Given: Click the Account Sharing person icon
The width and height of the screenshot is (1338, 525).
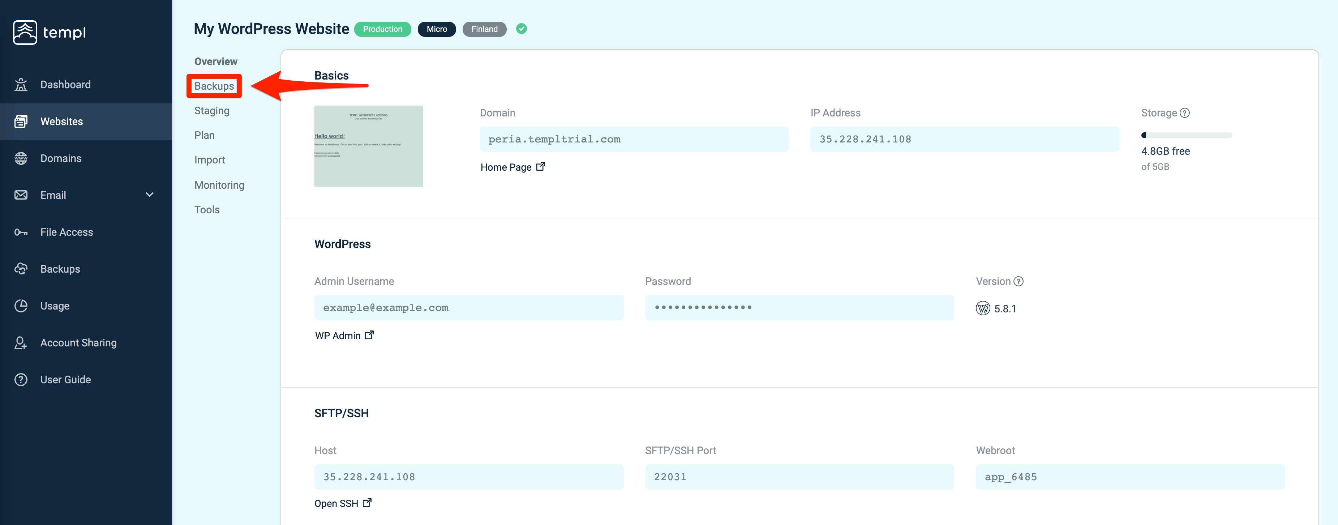Looking at the screenshot, I should (21, 342).
